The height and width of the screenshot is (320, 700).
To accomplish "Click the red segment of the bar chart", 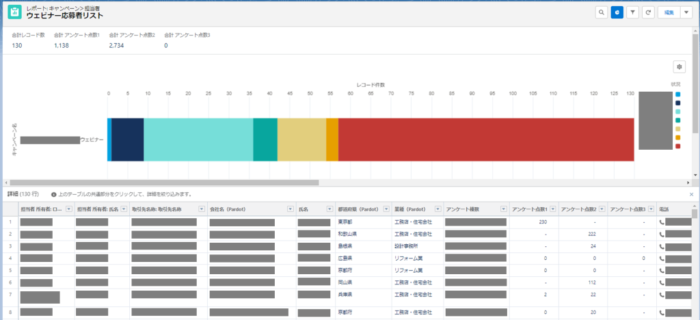I will point(485,139).
